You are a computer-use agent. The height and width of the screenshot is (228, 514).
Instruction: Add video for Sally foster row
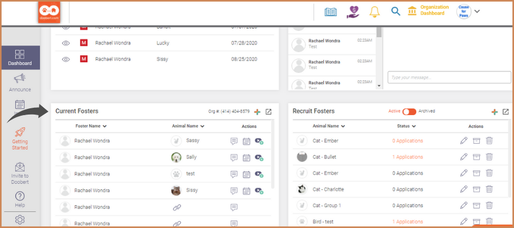tap(259, 158)
